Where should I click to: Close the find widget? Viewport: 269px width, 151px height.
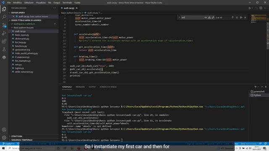245,18
